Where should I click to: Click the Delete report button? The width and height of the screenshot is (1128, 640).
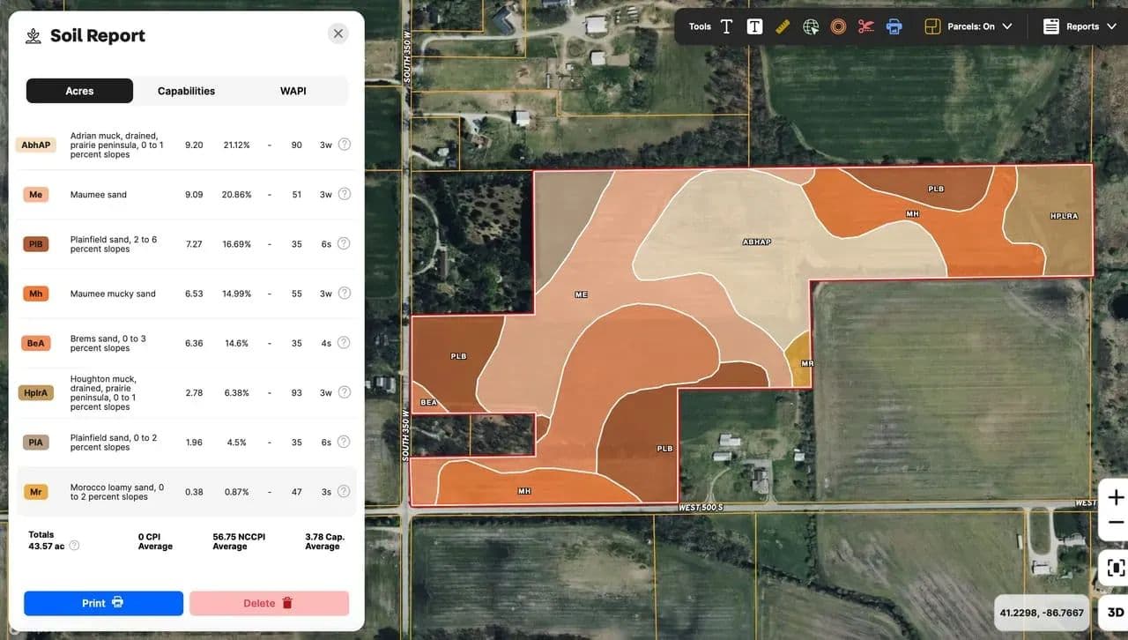tap(269, 603)
